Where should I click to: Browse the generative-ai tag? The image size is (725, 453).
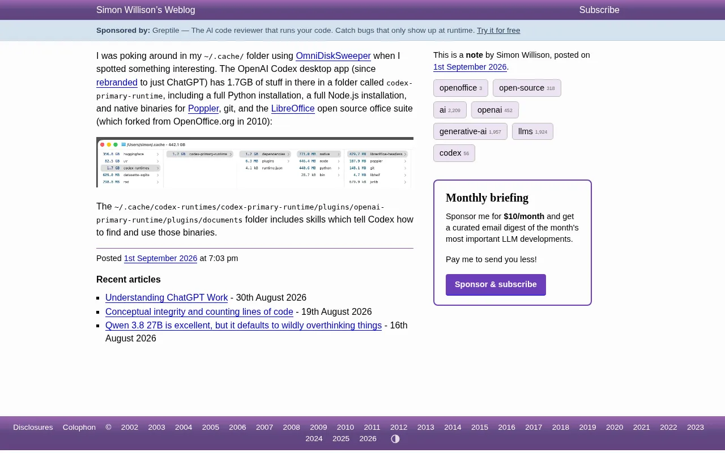[x=470, y=131]
